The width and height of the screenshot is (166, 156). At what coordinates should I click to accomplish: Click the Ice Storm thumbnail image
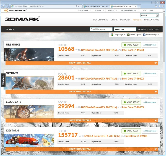click(29, 140)
